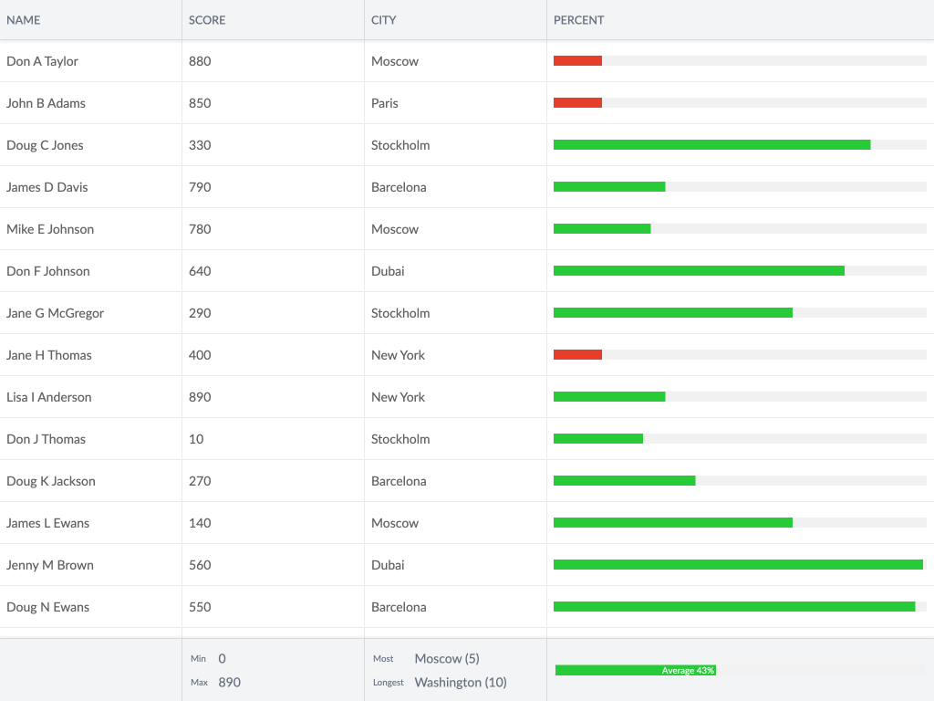
Task: Click the Average 43% footer bar
Action: [x=636, y=671]
